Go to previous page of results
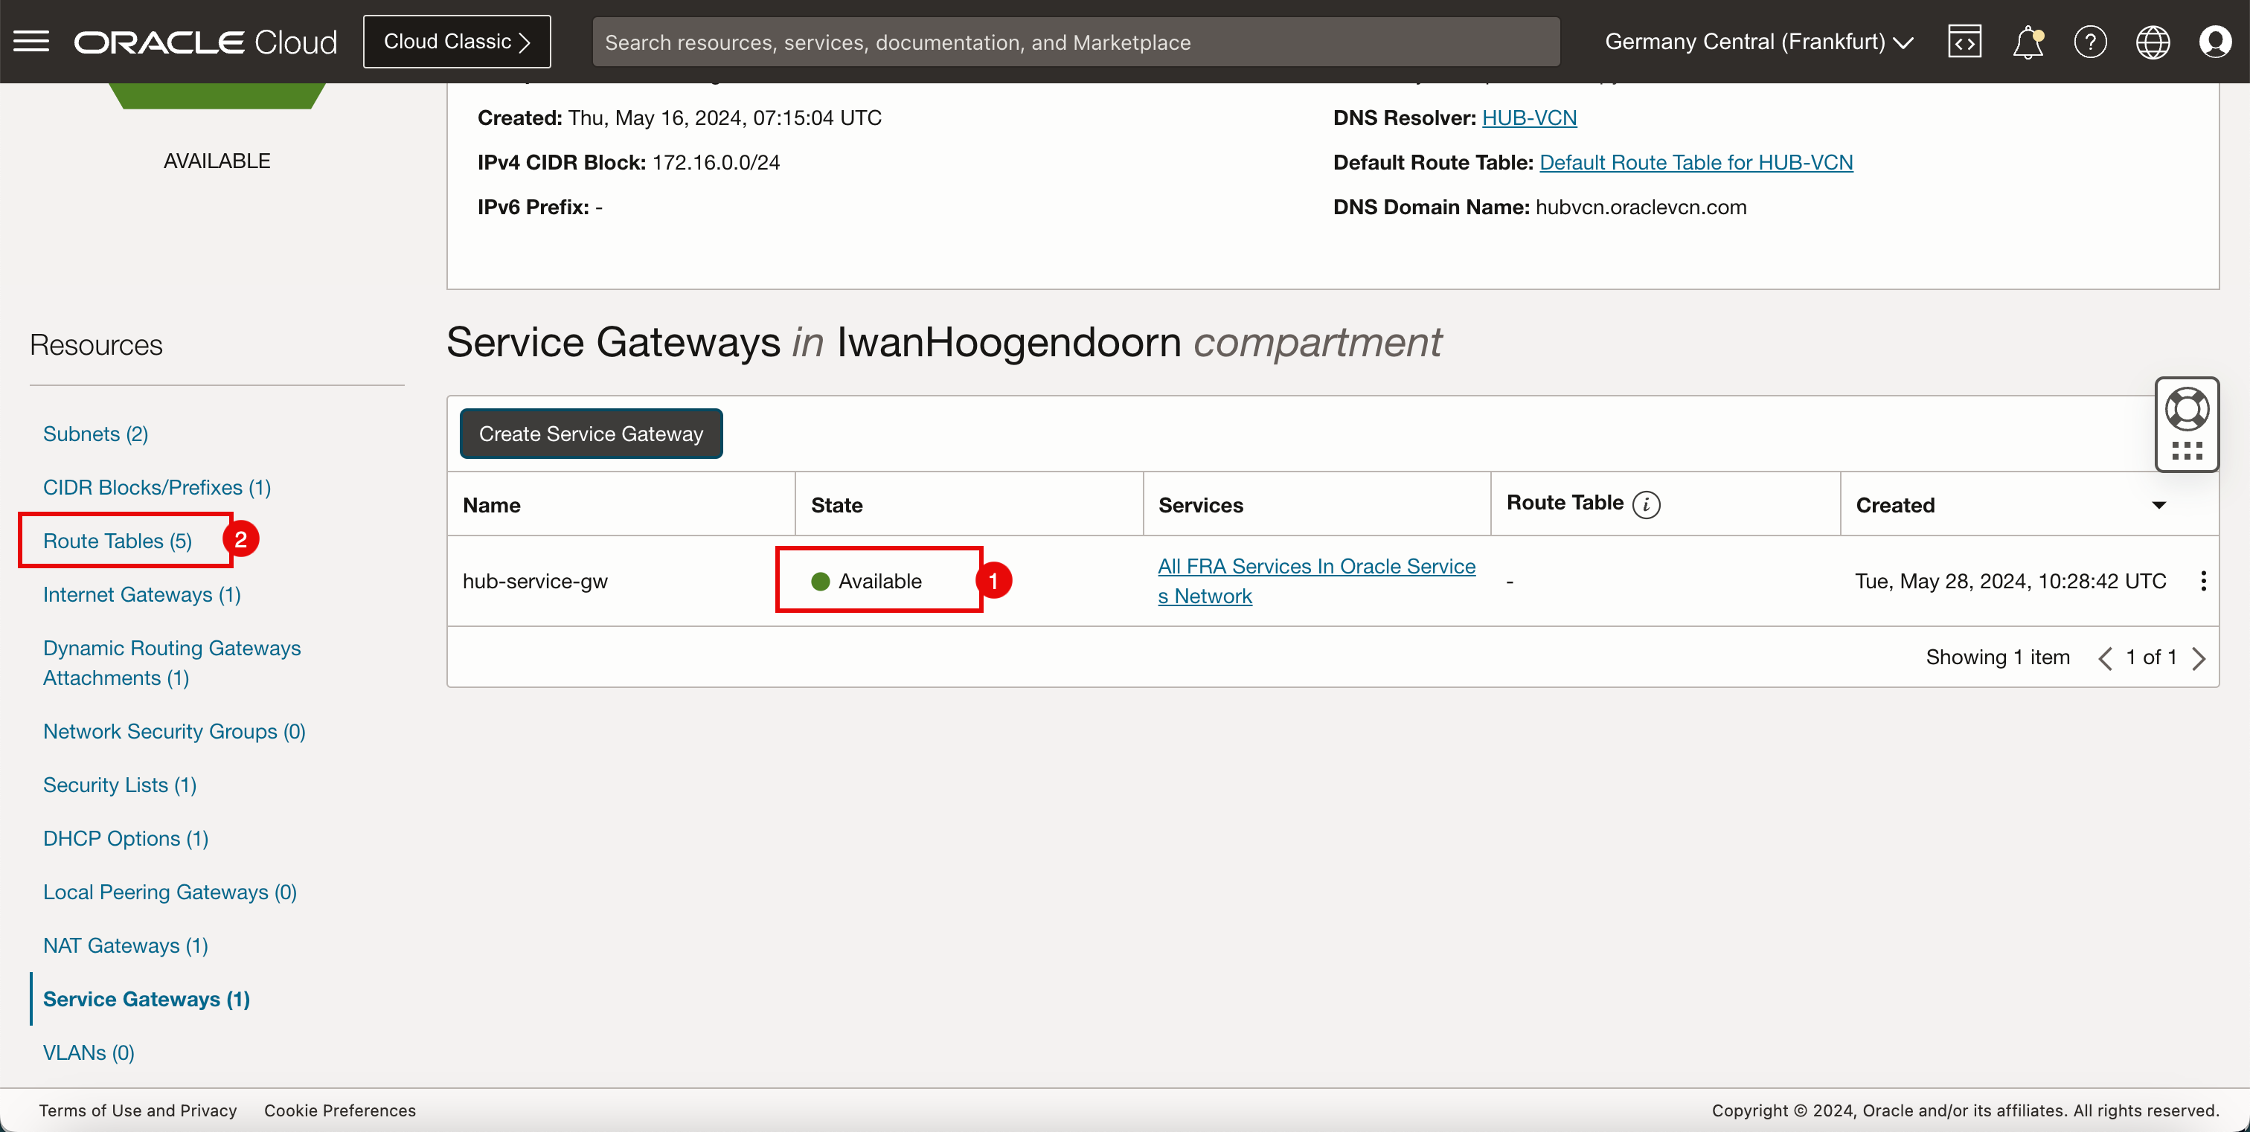Screen dimensions: 2250x1132 [2105, 658]
